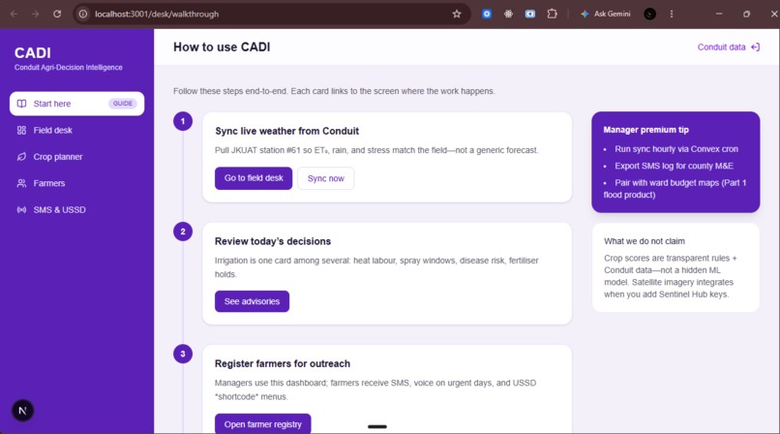Viewport: 780px width, 434px height.
Task: Open the Start here guide item
Action: point(76,104)
